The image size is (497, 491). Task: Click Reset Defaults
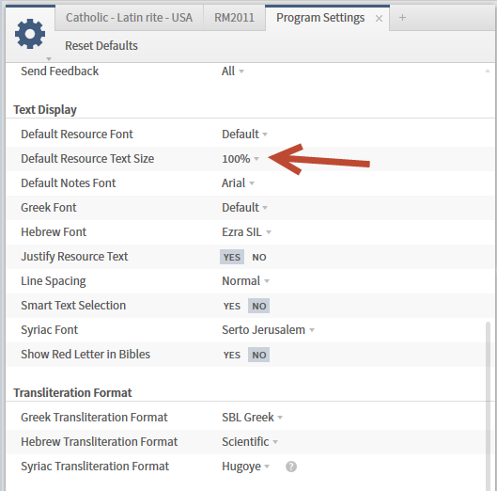[101, 46]
